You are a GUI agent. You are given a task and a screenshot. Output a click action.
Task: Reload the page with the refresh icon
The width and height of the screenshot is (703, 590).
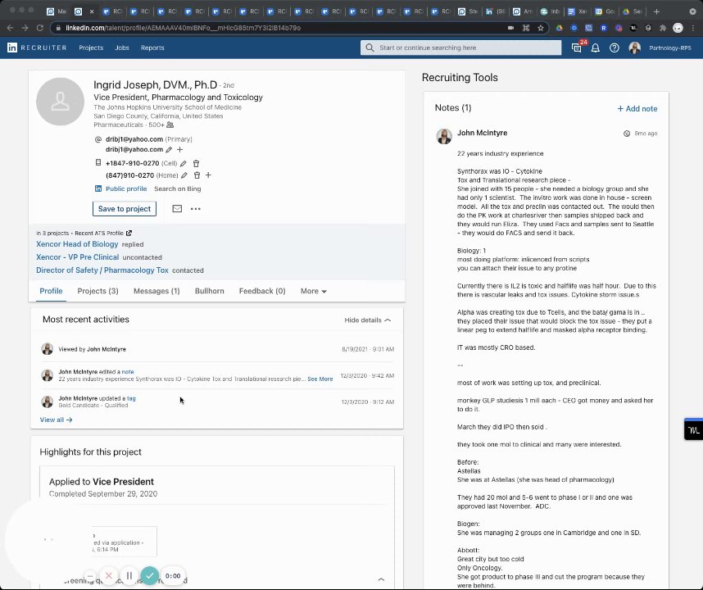pos(40,28)
